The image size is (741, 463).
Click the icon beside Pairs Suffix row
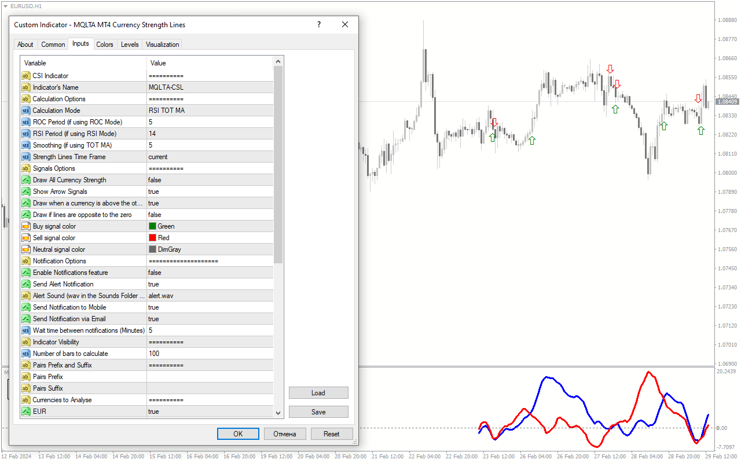click(25, 388)
